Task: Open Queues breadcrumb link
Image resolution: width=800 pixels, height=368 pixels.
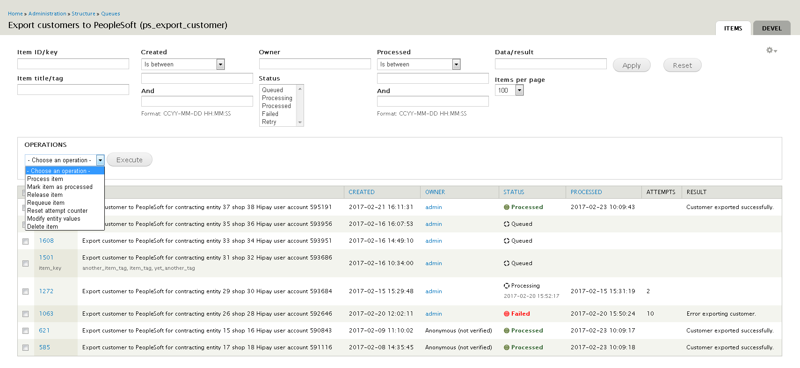Action: 110,14
